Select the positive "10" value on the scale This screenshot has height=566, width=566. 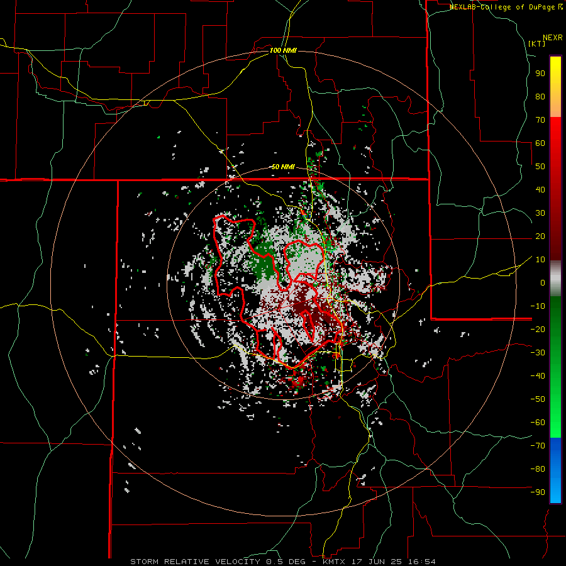pos(540,260)
